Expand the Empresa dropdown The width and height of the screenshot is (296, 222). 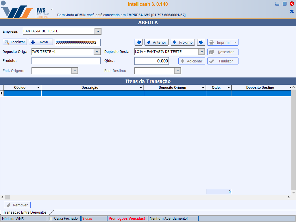pos(98,31)
